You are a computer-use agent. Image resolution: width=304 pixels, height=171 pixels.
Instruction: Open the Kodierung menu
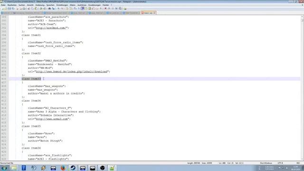coord(40,5)
